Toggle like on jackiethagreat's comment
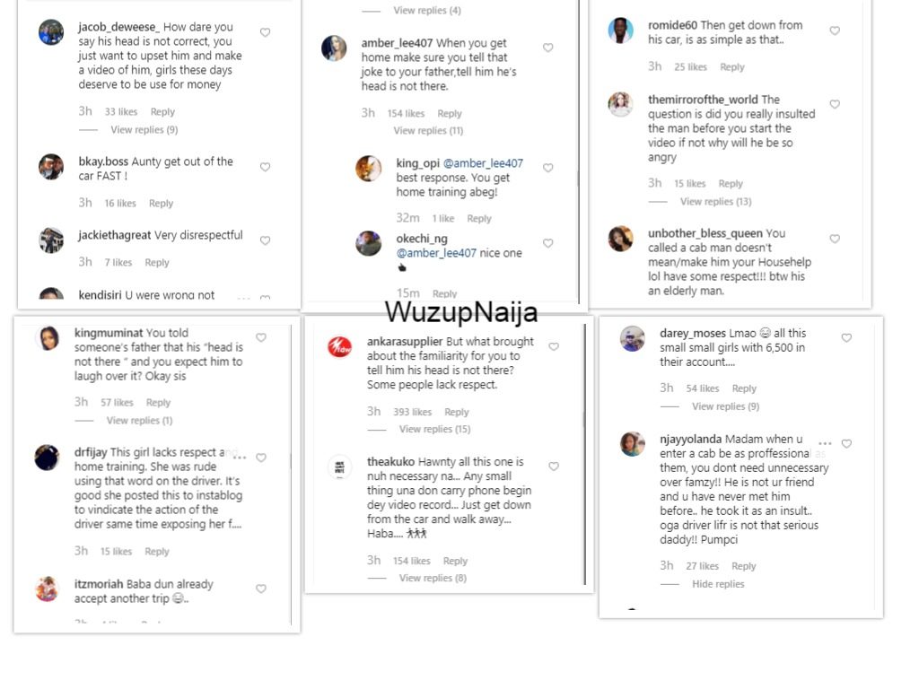Screen dimensions: 919x689 (265, 240)
